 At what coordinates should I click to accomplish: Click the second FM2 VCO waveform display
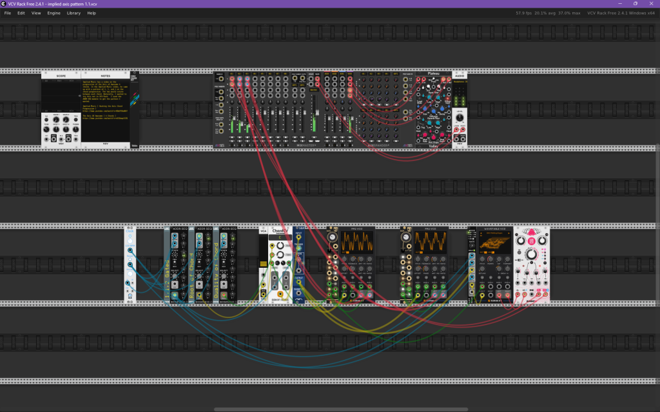point(431,243)
